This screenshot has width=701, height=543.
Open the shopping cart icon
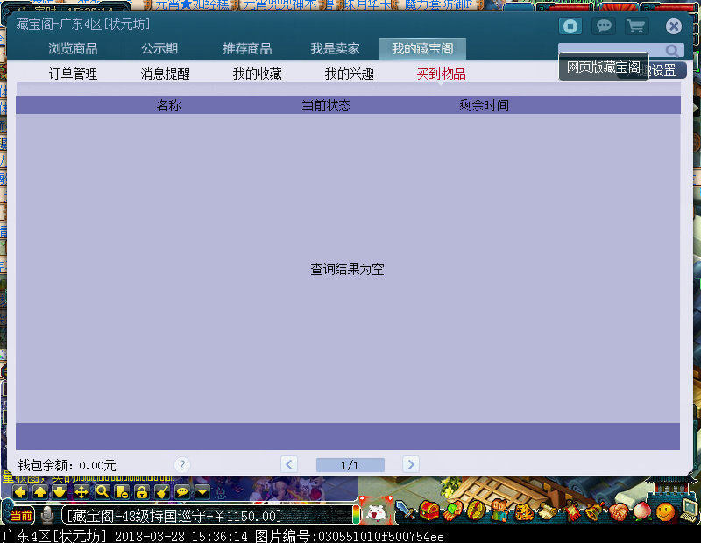pos(636,26)
